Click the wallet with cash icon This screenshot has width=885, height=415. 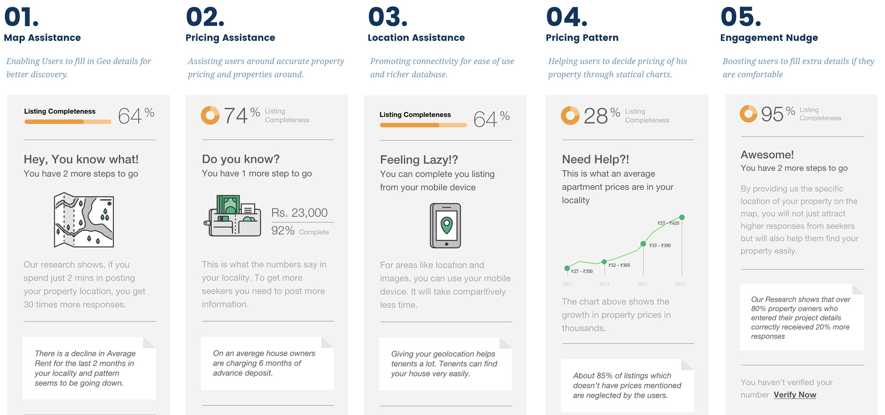coord(232,216)
